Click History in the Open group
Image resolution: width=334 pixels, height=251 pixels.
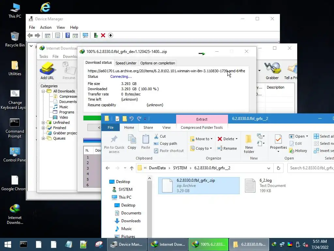coord(298,151)
